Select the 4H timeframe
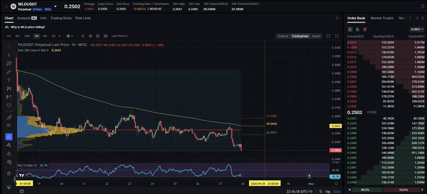This screenshot has width=427, height=194. coord(45,36)
